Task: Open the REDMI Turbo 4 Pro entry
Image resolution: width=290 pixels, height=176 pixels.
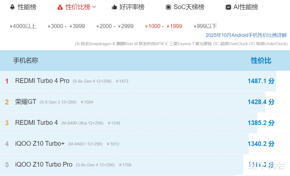Action: (x=42, y=81)
